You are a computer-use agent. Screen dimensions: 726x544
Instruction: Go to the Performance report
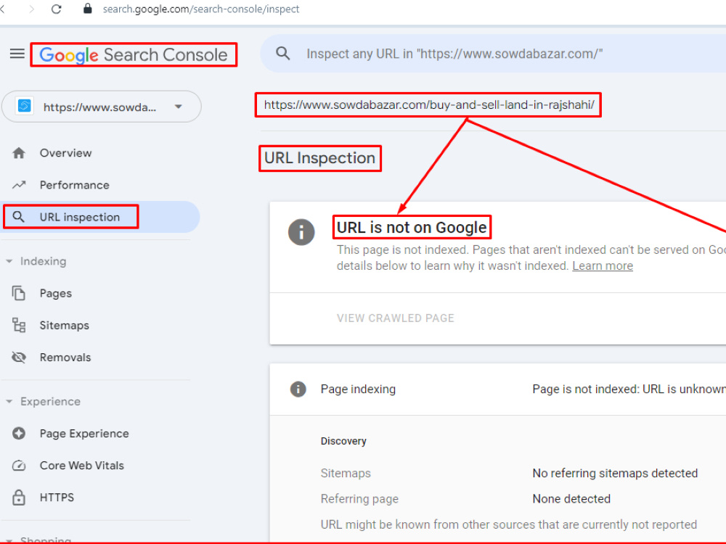click(x=75, y=185)
